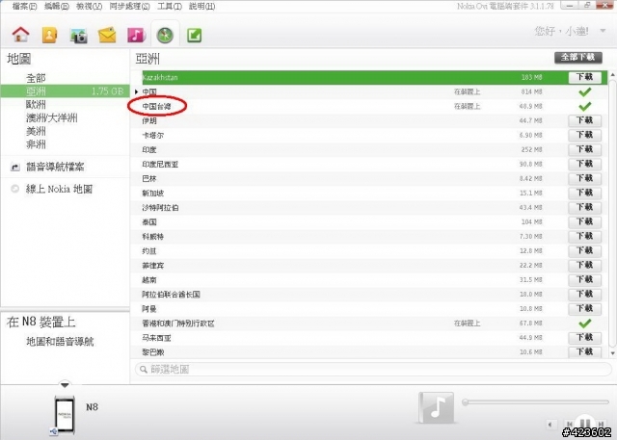617x440 pixels.
Task: Open the 檢視 menu
Action: tap(90, 7)
